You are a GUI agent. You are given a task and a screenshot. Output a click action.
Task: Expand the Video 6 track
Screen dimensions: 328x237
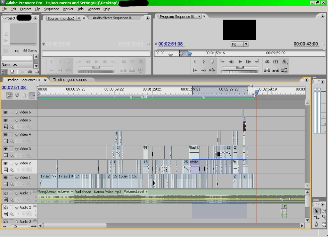(17, 112)
